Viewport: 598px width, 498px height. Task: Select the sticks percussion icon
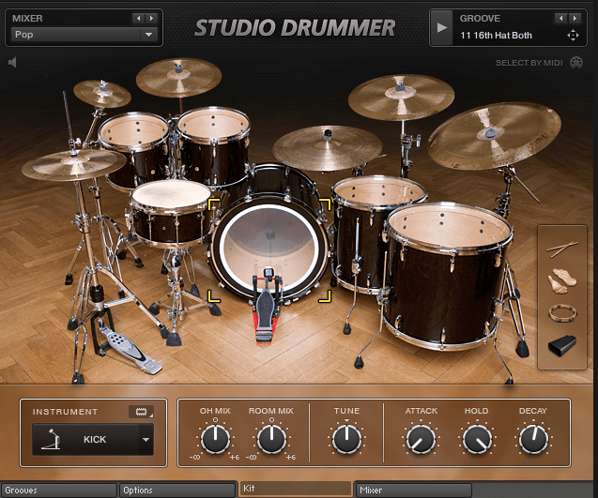coord(562,249)
